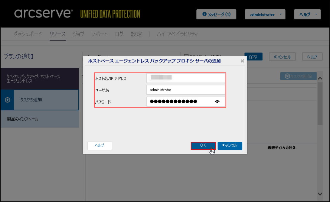Click the scrollbar down arrow
330x202 pixels.
click(320, 194)
